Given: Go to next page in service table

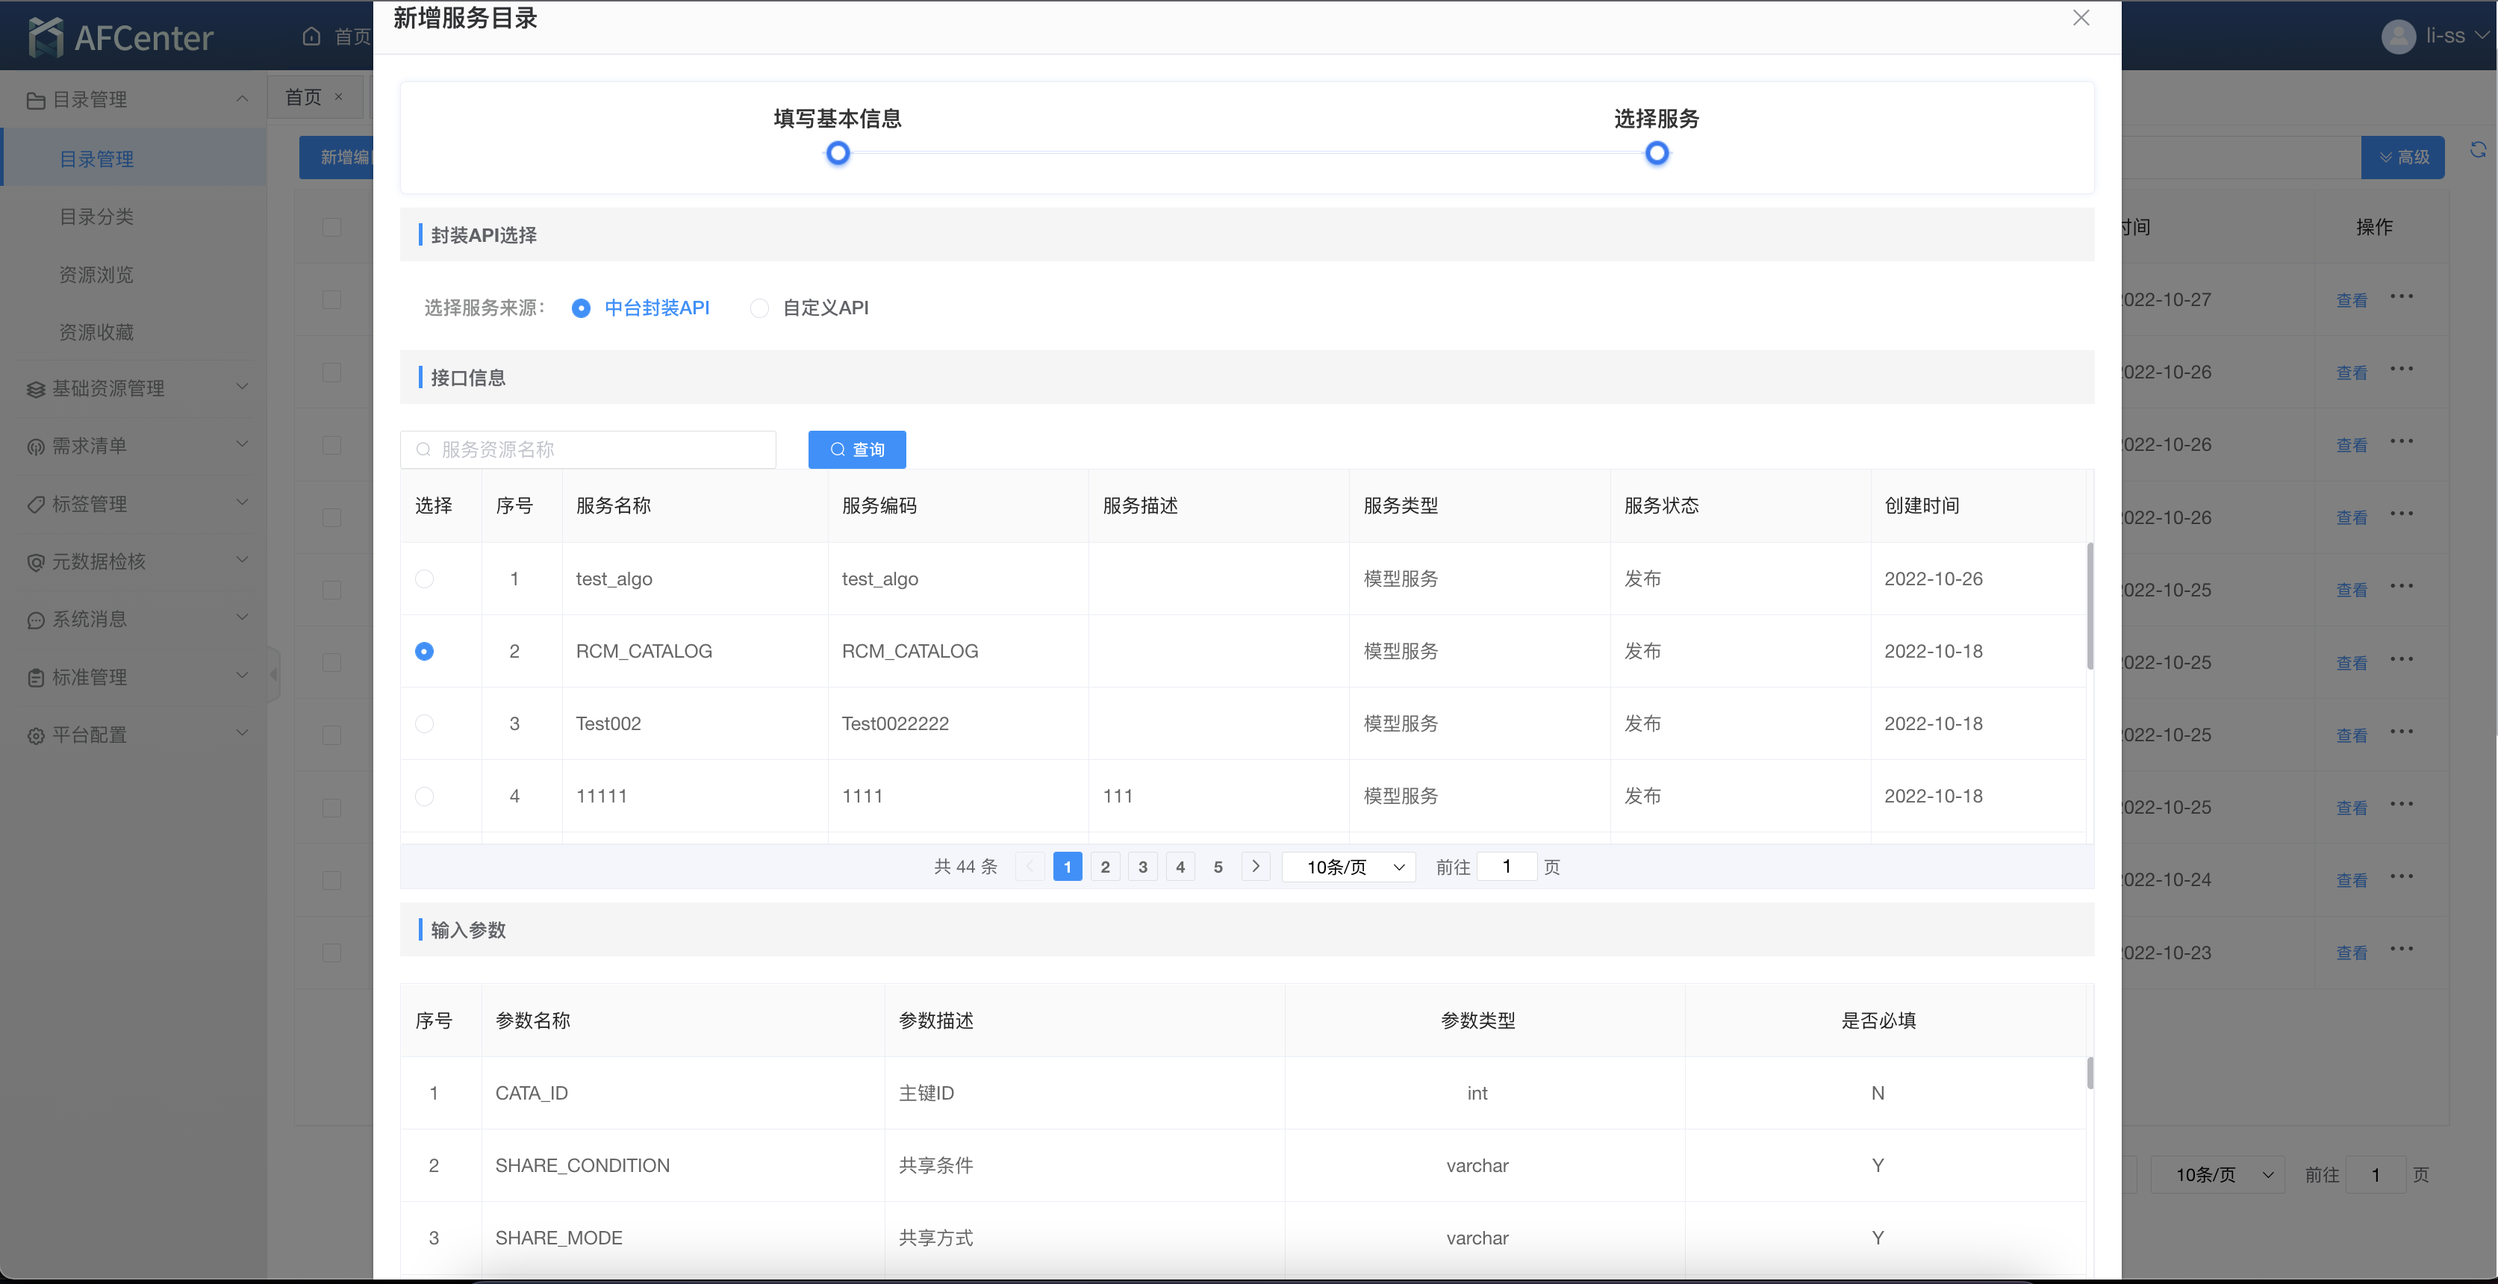Looking at the screenshot, I should (1256, 866).
